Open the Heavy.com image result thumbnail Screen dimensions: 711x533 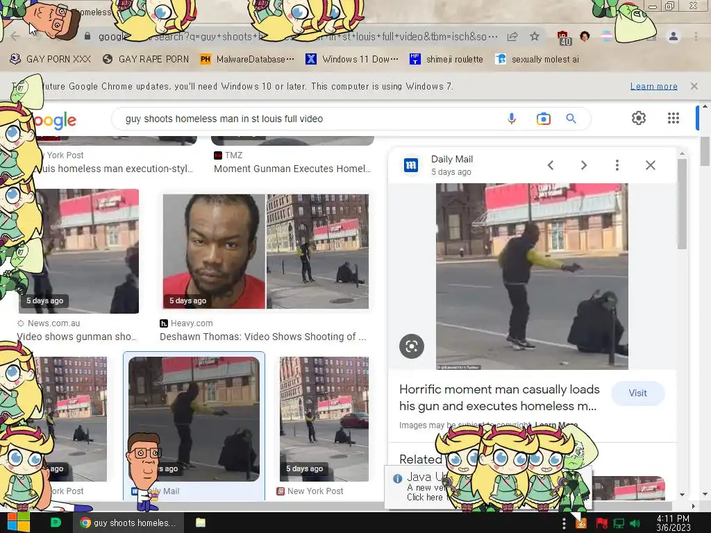(266, 251)
